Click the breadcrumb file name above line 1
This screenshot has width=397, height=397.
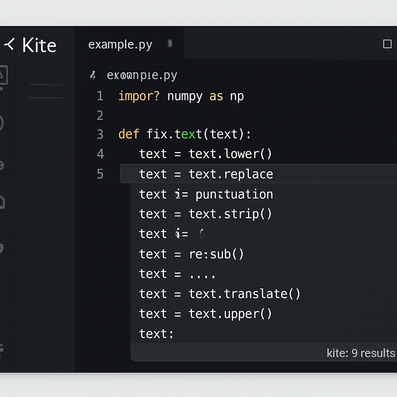(x=142, y=76)
